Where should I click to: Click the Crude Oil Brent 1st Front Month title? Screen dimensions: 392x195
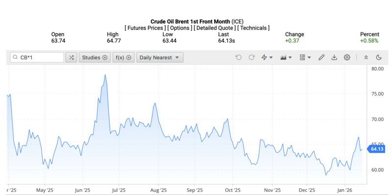[x=190, y=22]
